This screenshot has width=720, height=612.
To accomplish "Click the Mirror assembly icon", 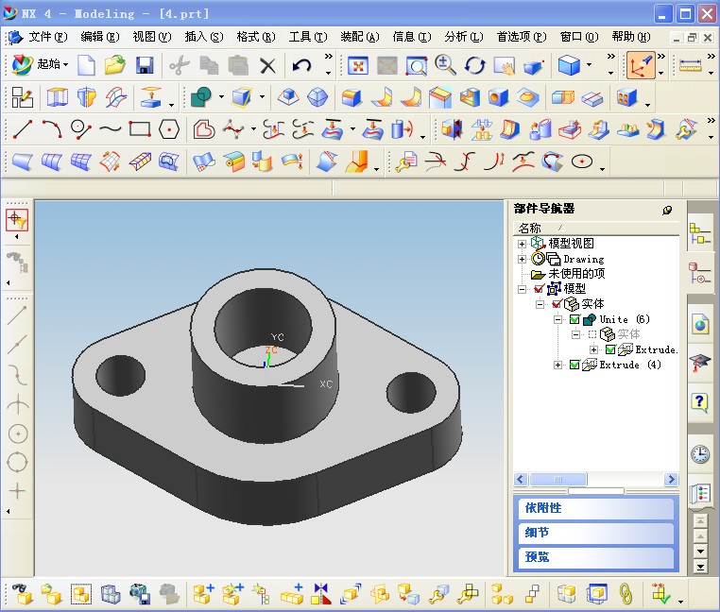I will tap(321, 594).
